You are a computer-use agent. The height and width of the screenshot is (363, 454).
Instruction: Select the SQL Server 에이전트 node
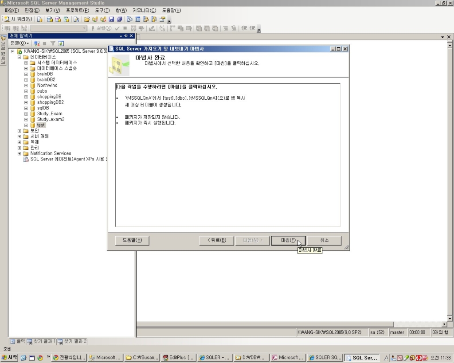(x=69, y=159)
